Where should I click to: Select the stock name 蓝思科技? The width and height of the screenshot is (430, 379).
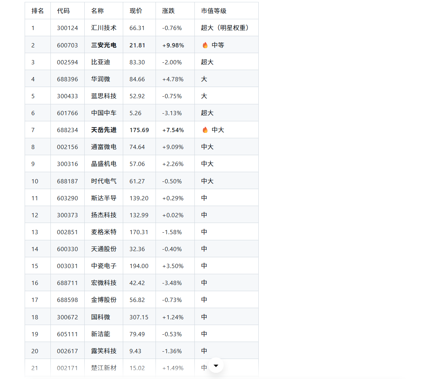point(104,96)
